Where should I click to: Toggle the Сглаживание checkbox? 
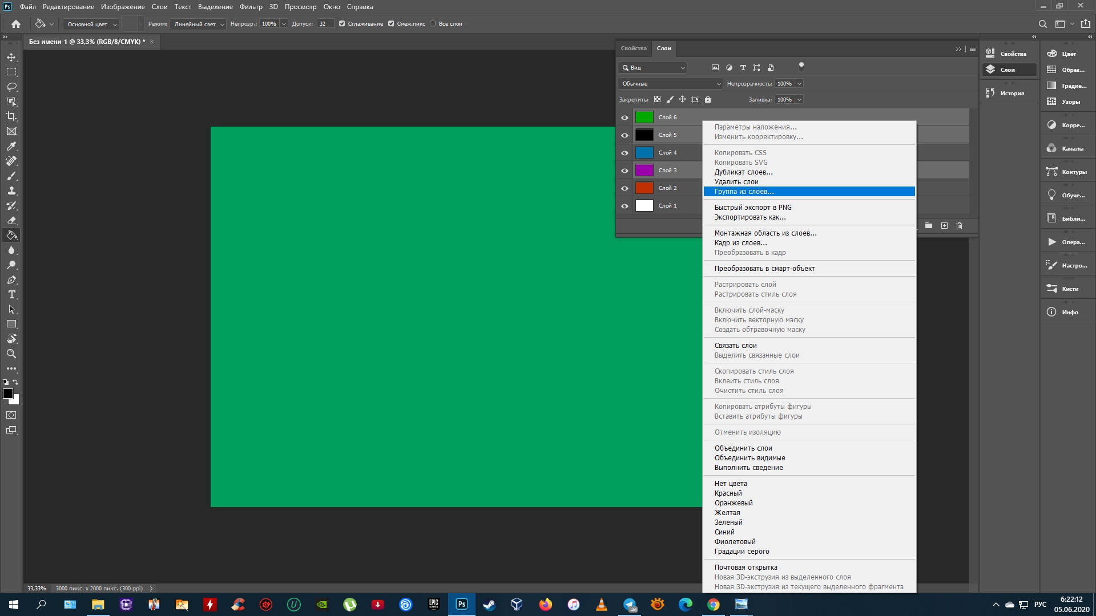(342, 24)
